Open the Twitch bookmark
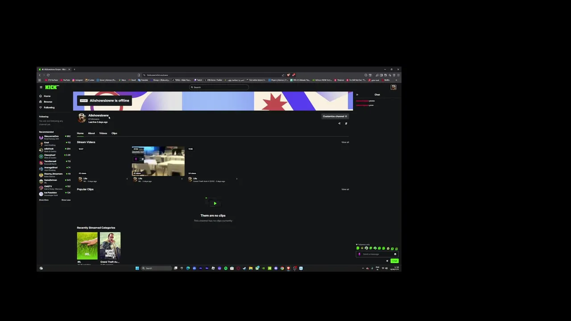The image size is (571, 321). pyautogui.click(x=198, y=80)
